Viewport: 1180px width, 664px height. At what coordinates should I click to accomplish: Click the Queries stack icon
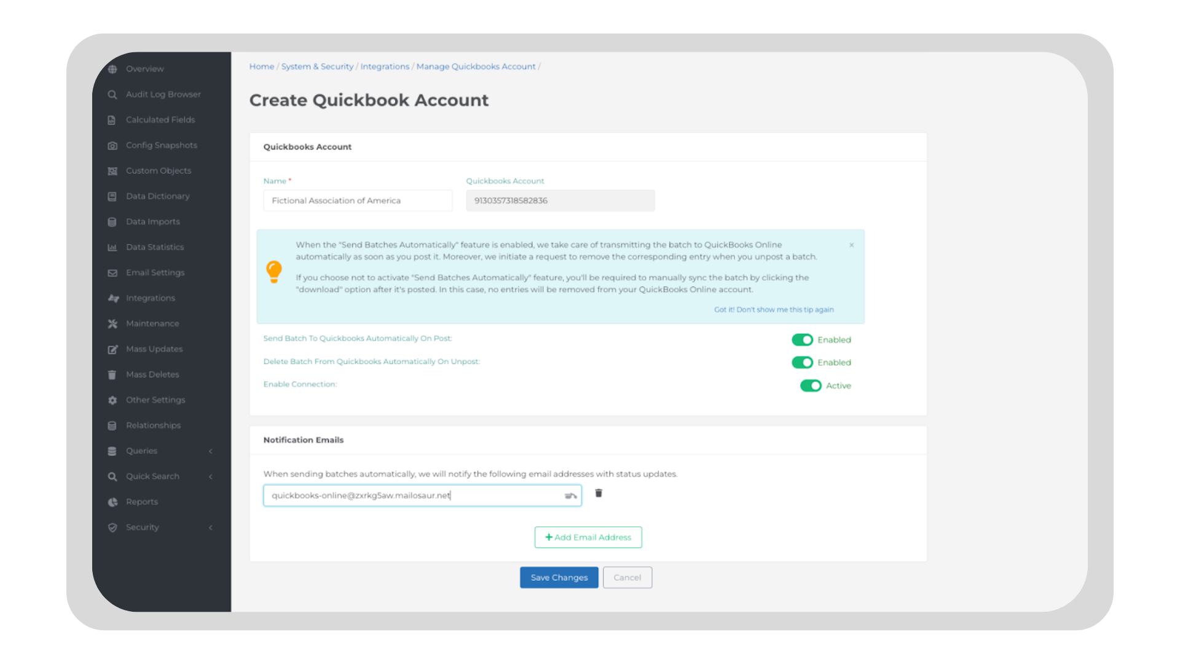112,451
